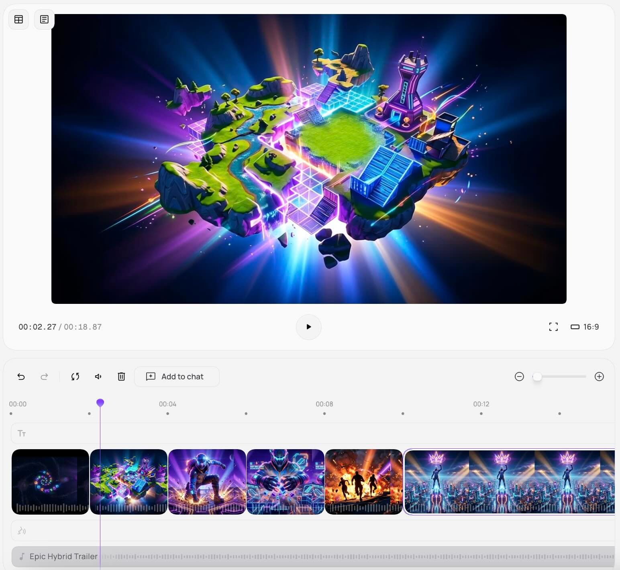620x570 pixels.
Task: Zoom out the timeline with minus icon
Action: click(x=519, y=377)
